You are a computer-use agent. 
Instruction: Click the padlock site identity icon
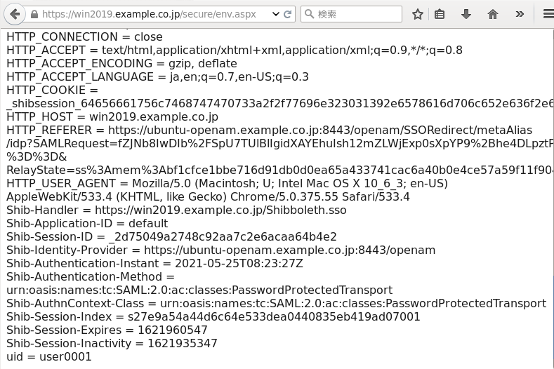34,14
